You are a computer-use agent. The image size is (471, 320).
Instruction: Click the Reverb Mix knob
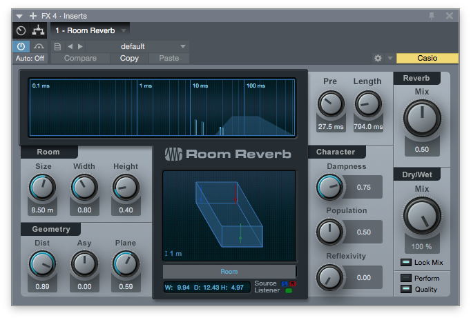point(421,118)
